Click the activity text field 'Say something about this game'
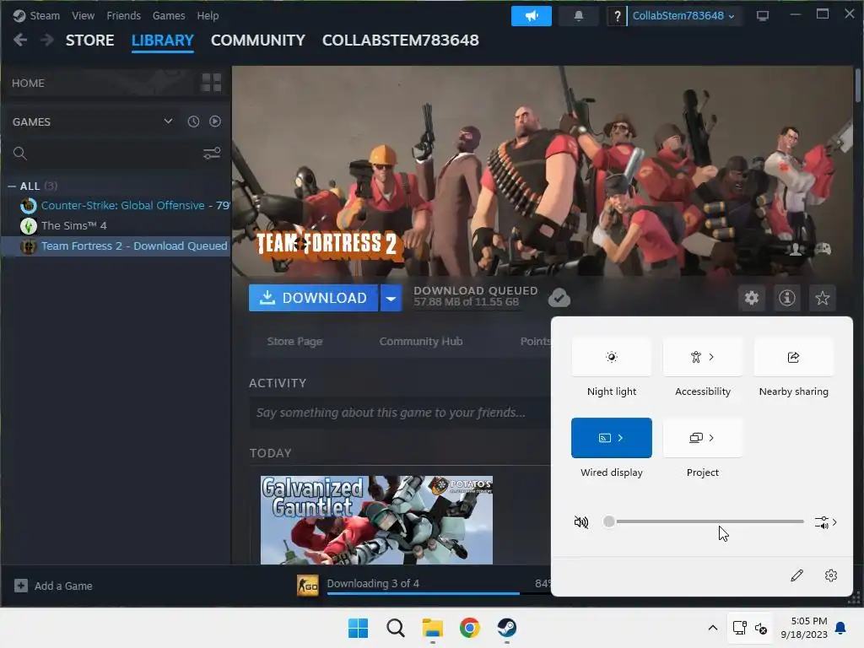Screen dimensions: 864x648 click(399, 413)
